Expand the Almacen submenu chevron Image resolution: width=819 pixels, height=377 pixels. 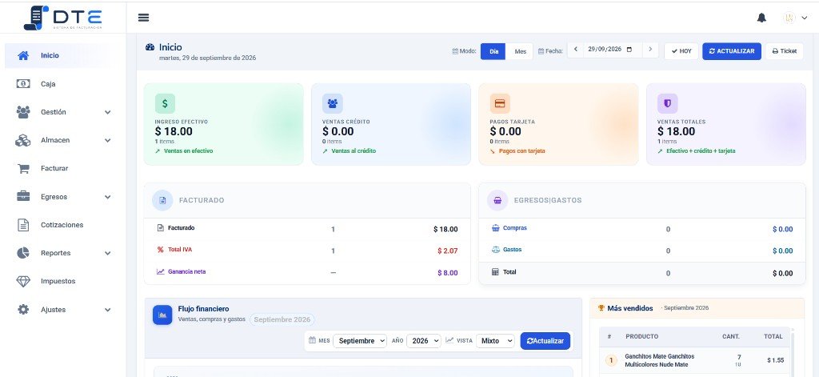coord(108,141)
